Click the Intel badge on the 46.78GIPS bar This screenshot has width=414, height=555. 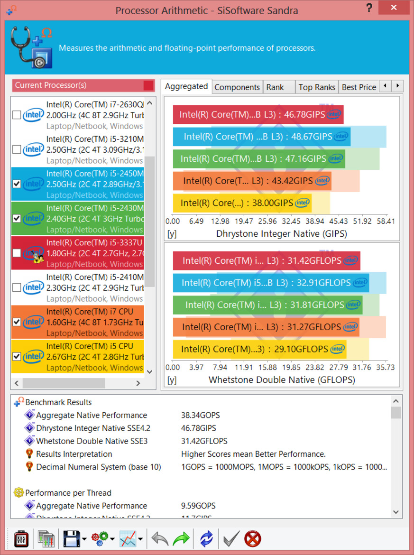[334, 114]
